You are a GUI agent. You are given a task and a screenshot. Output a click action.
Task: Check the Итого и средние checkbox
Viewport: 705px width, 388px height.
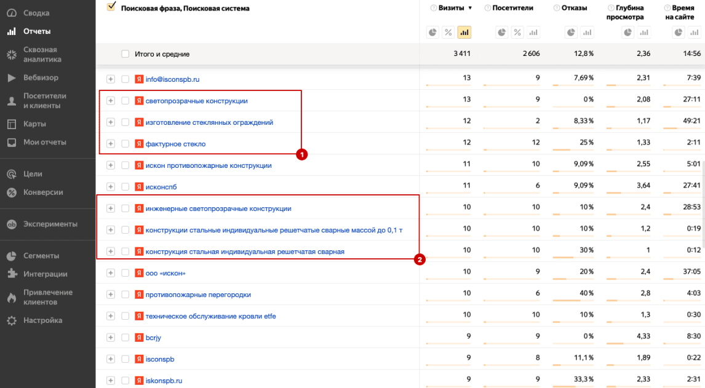(x=125, y=54)
